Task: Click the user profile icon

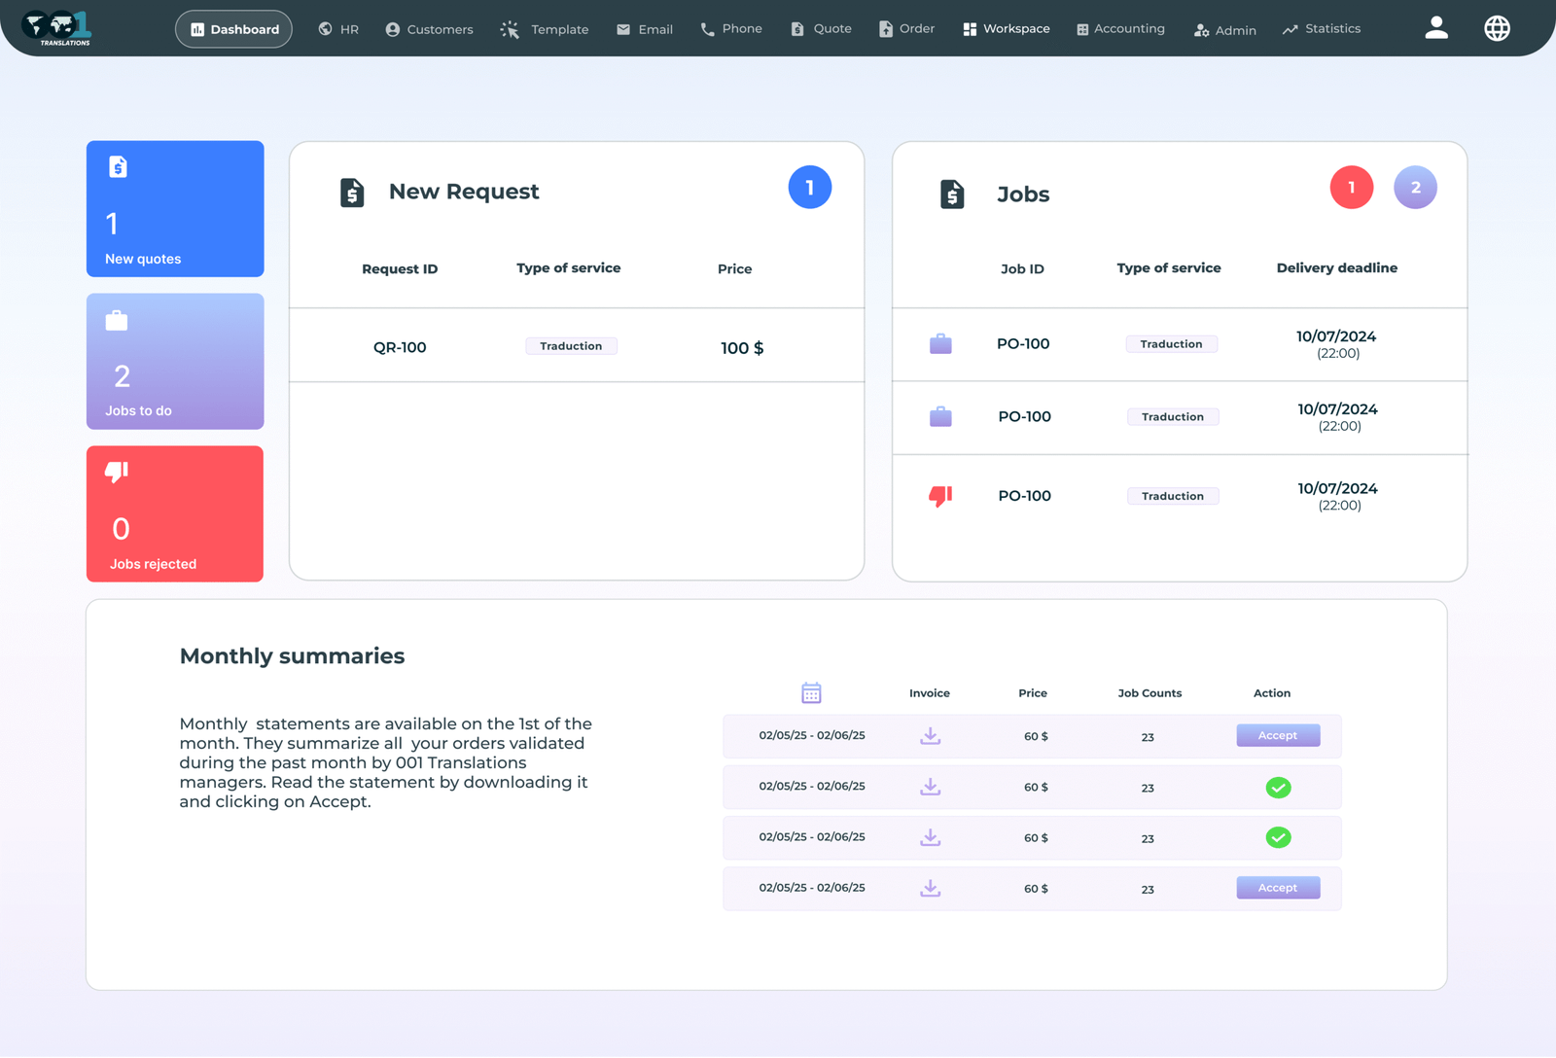Action: click(1436, 28)
